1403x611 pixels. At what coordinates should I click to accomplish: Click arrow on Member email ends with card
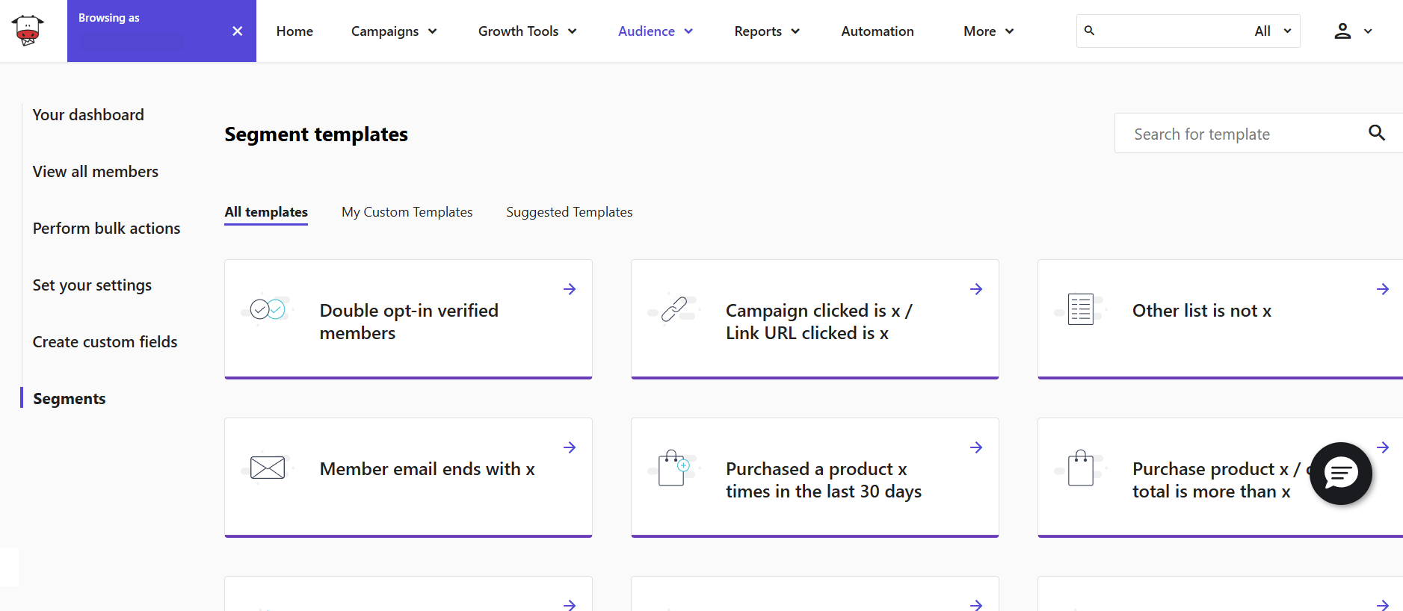(x=570, y=447)
